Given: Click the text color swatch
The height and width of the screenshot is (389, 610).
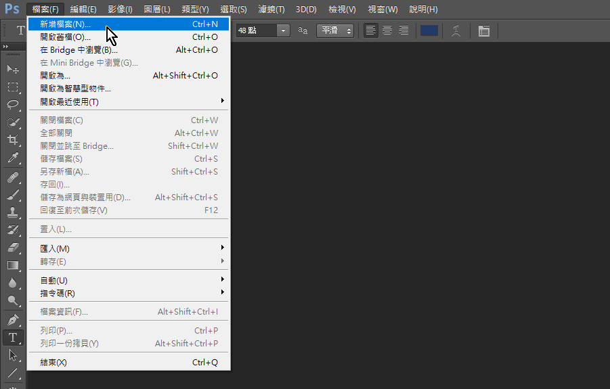Looking at the screenshot, I should (429, 30).
